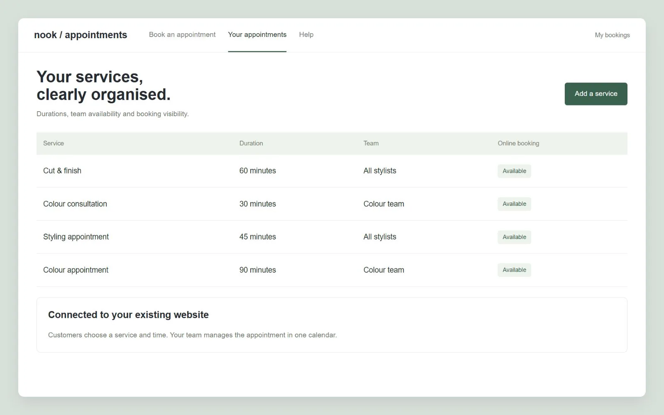The width and height of the screenshot is (664, 415).
Task: Click the Connected to your existing website heading
Action: pyautogui.click(x=128, y=315)
